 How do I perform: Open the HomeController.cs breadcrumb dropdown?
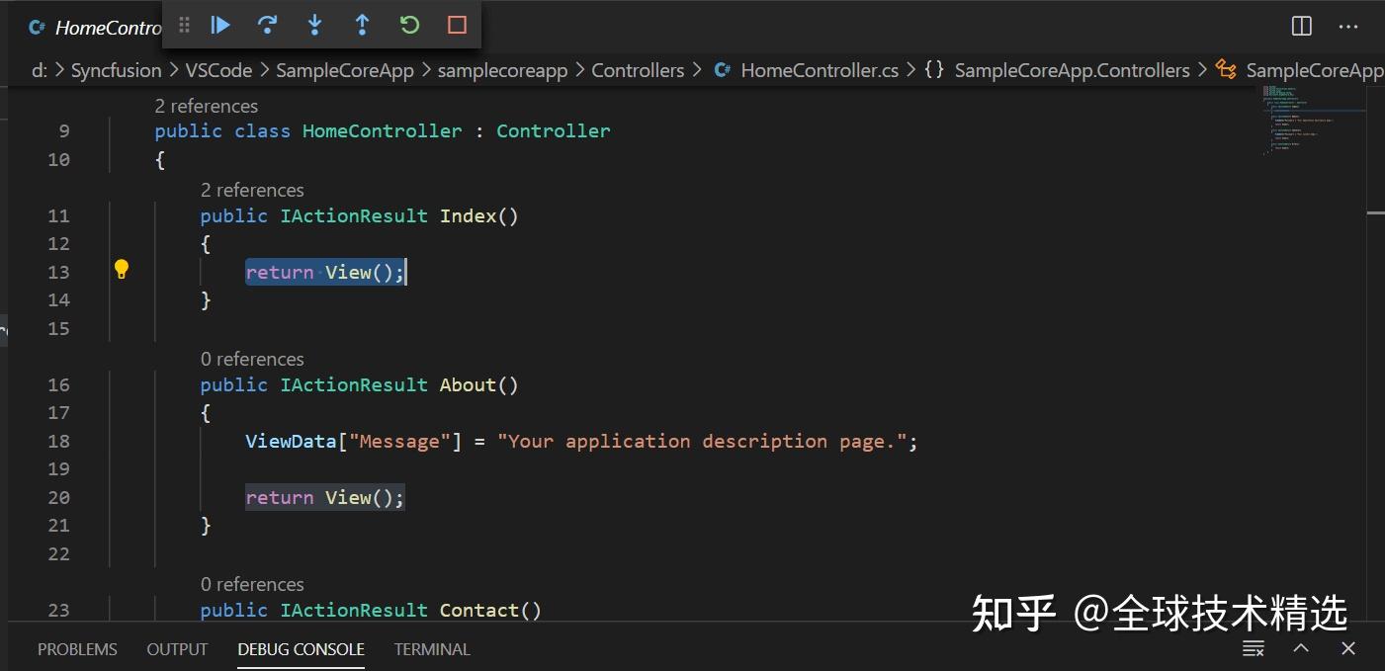(x=819, y=69)
